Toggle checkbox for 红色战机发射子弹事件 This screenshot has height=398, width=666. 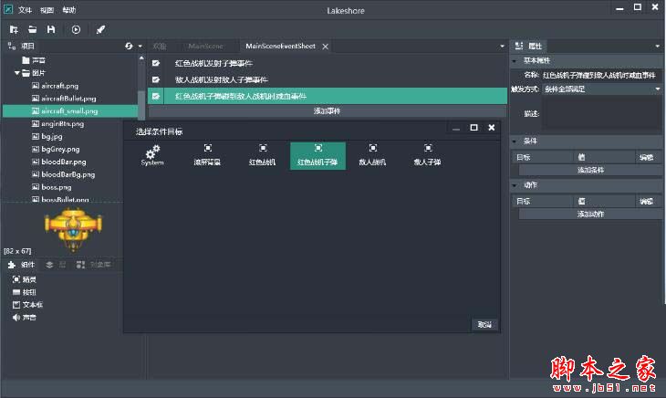[156, 63]
